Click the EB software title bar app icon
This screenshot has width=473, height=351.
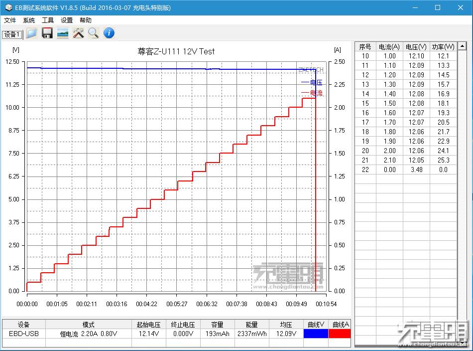click(8, 7)
